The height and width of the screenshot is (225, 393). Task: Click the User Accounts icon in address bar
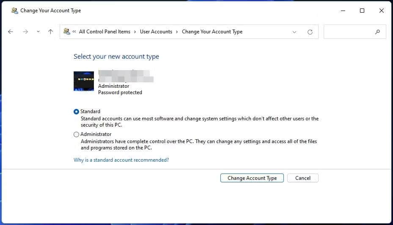(x=67, y=32)
